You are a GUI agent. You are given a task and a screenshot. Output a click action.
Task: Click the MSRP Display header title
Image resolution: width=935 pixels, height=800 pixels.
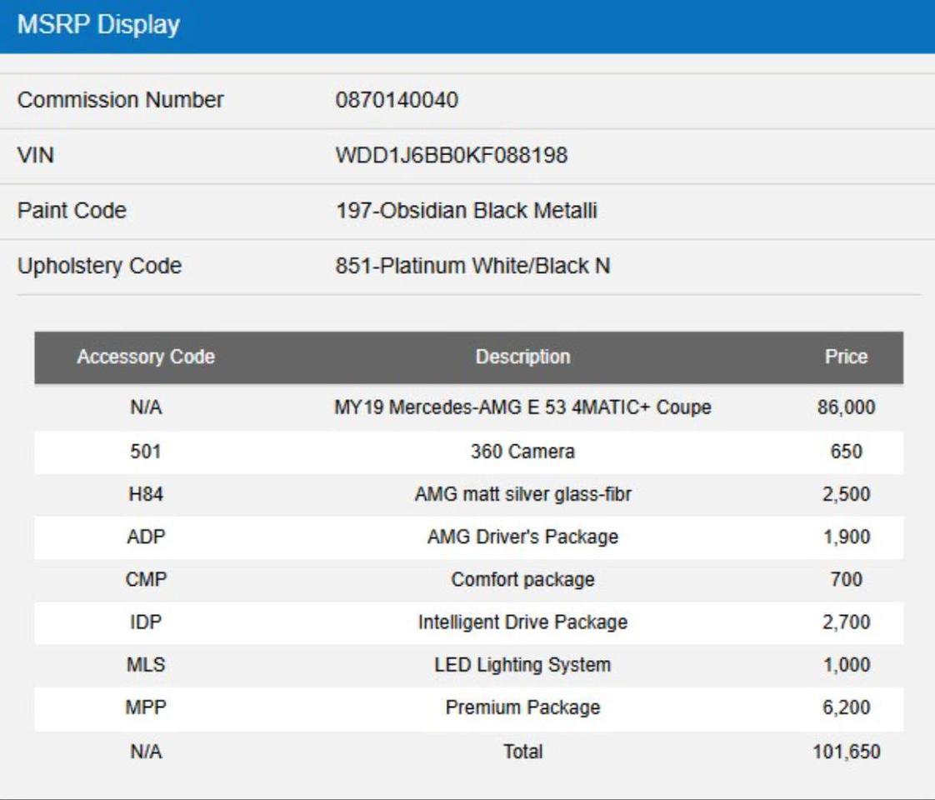coord(98,24)
